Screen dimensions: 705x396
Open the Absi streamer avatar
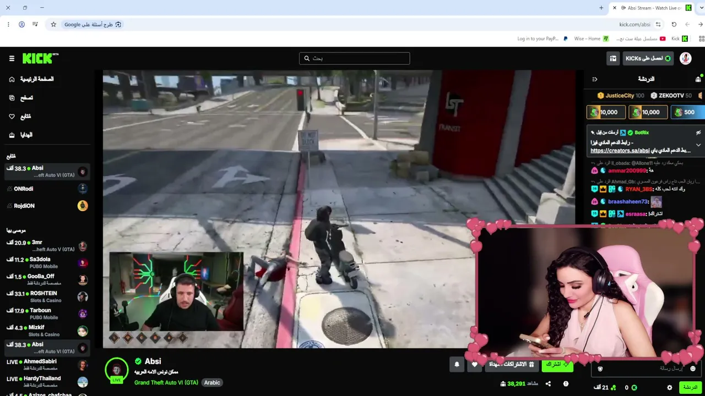(x=116, y=370)
